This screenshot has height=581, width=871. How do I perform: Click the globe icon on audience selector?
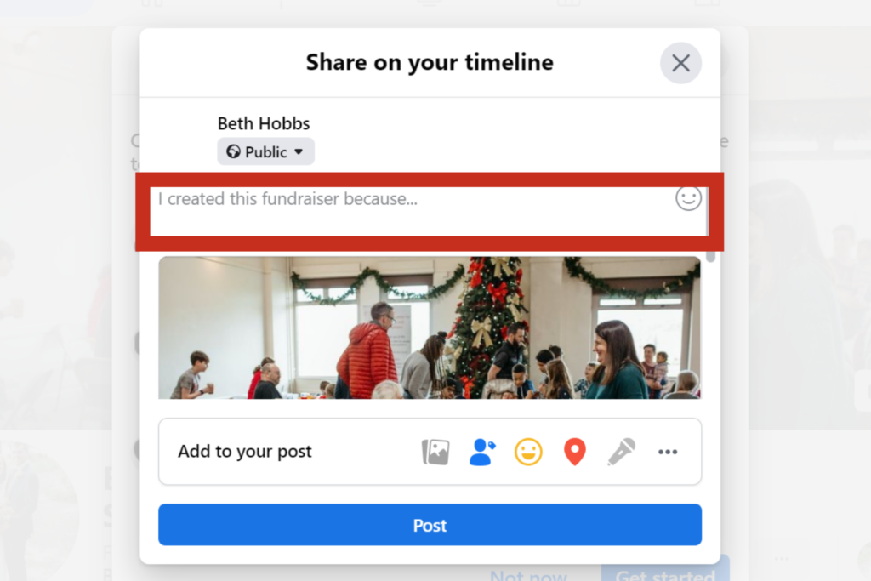pos(233,152)
